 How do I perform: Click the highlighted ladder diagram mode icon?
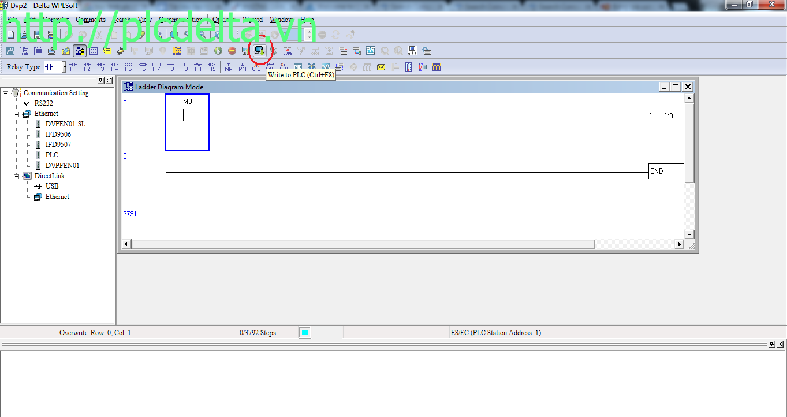[x=80, y=51]
